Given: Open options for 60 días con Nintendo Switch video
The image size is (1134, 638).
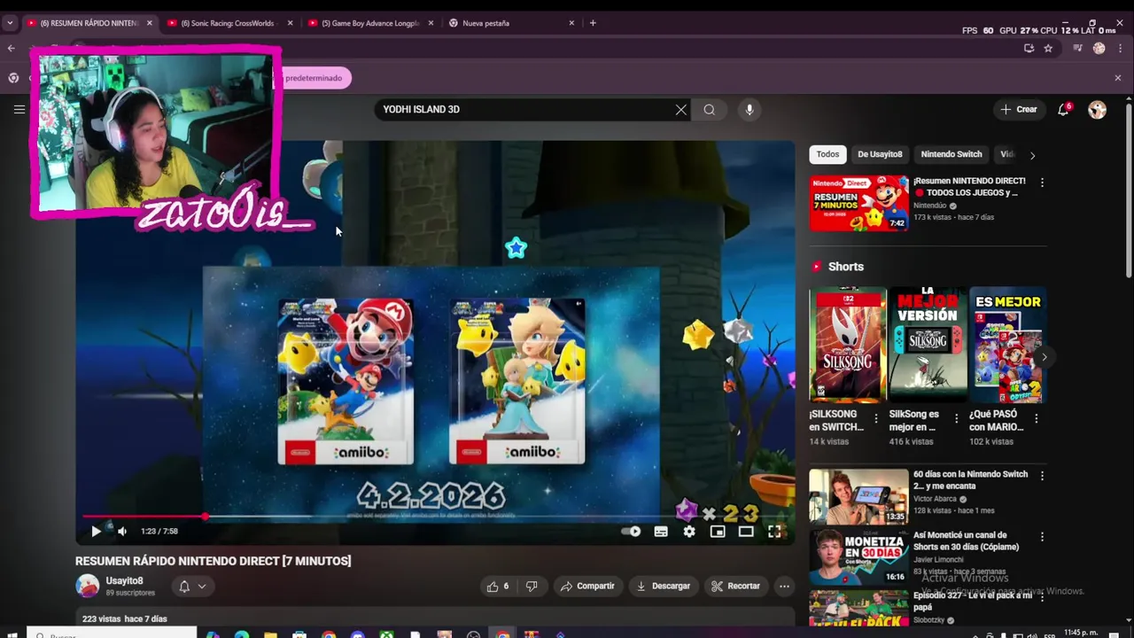Looking at the screenshot, I should click(x=1042, y=476).
